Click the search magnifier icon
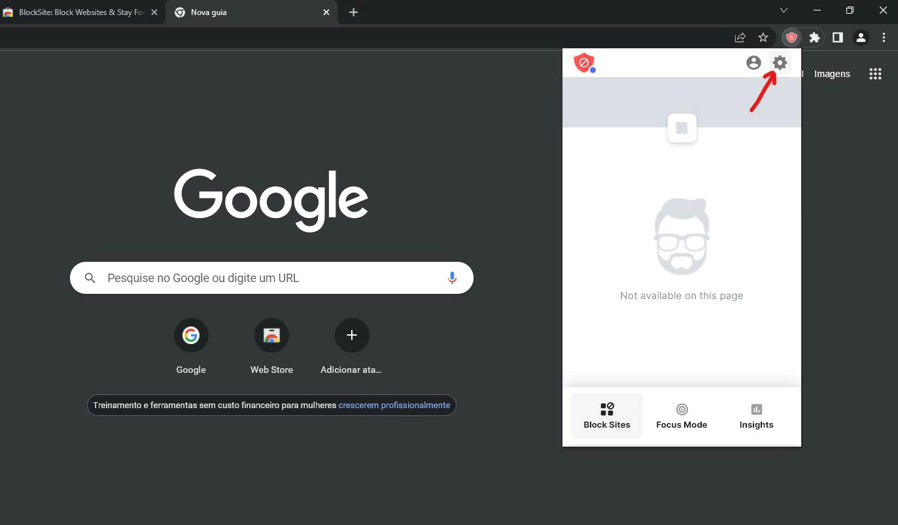Screen dimensions: 898x525 tap(90, 278)
